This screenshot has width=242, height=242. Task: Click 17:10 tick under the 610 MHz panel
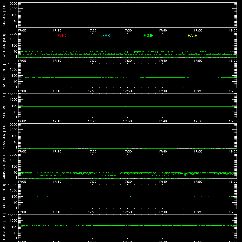click(57, 91)
